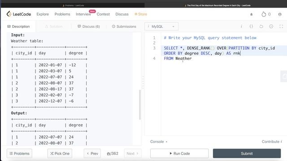The height and width of the screenshot is (161, 287).
Task: Open the Store link
Action: [141, 14]
